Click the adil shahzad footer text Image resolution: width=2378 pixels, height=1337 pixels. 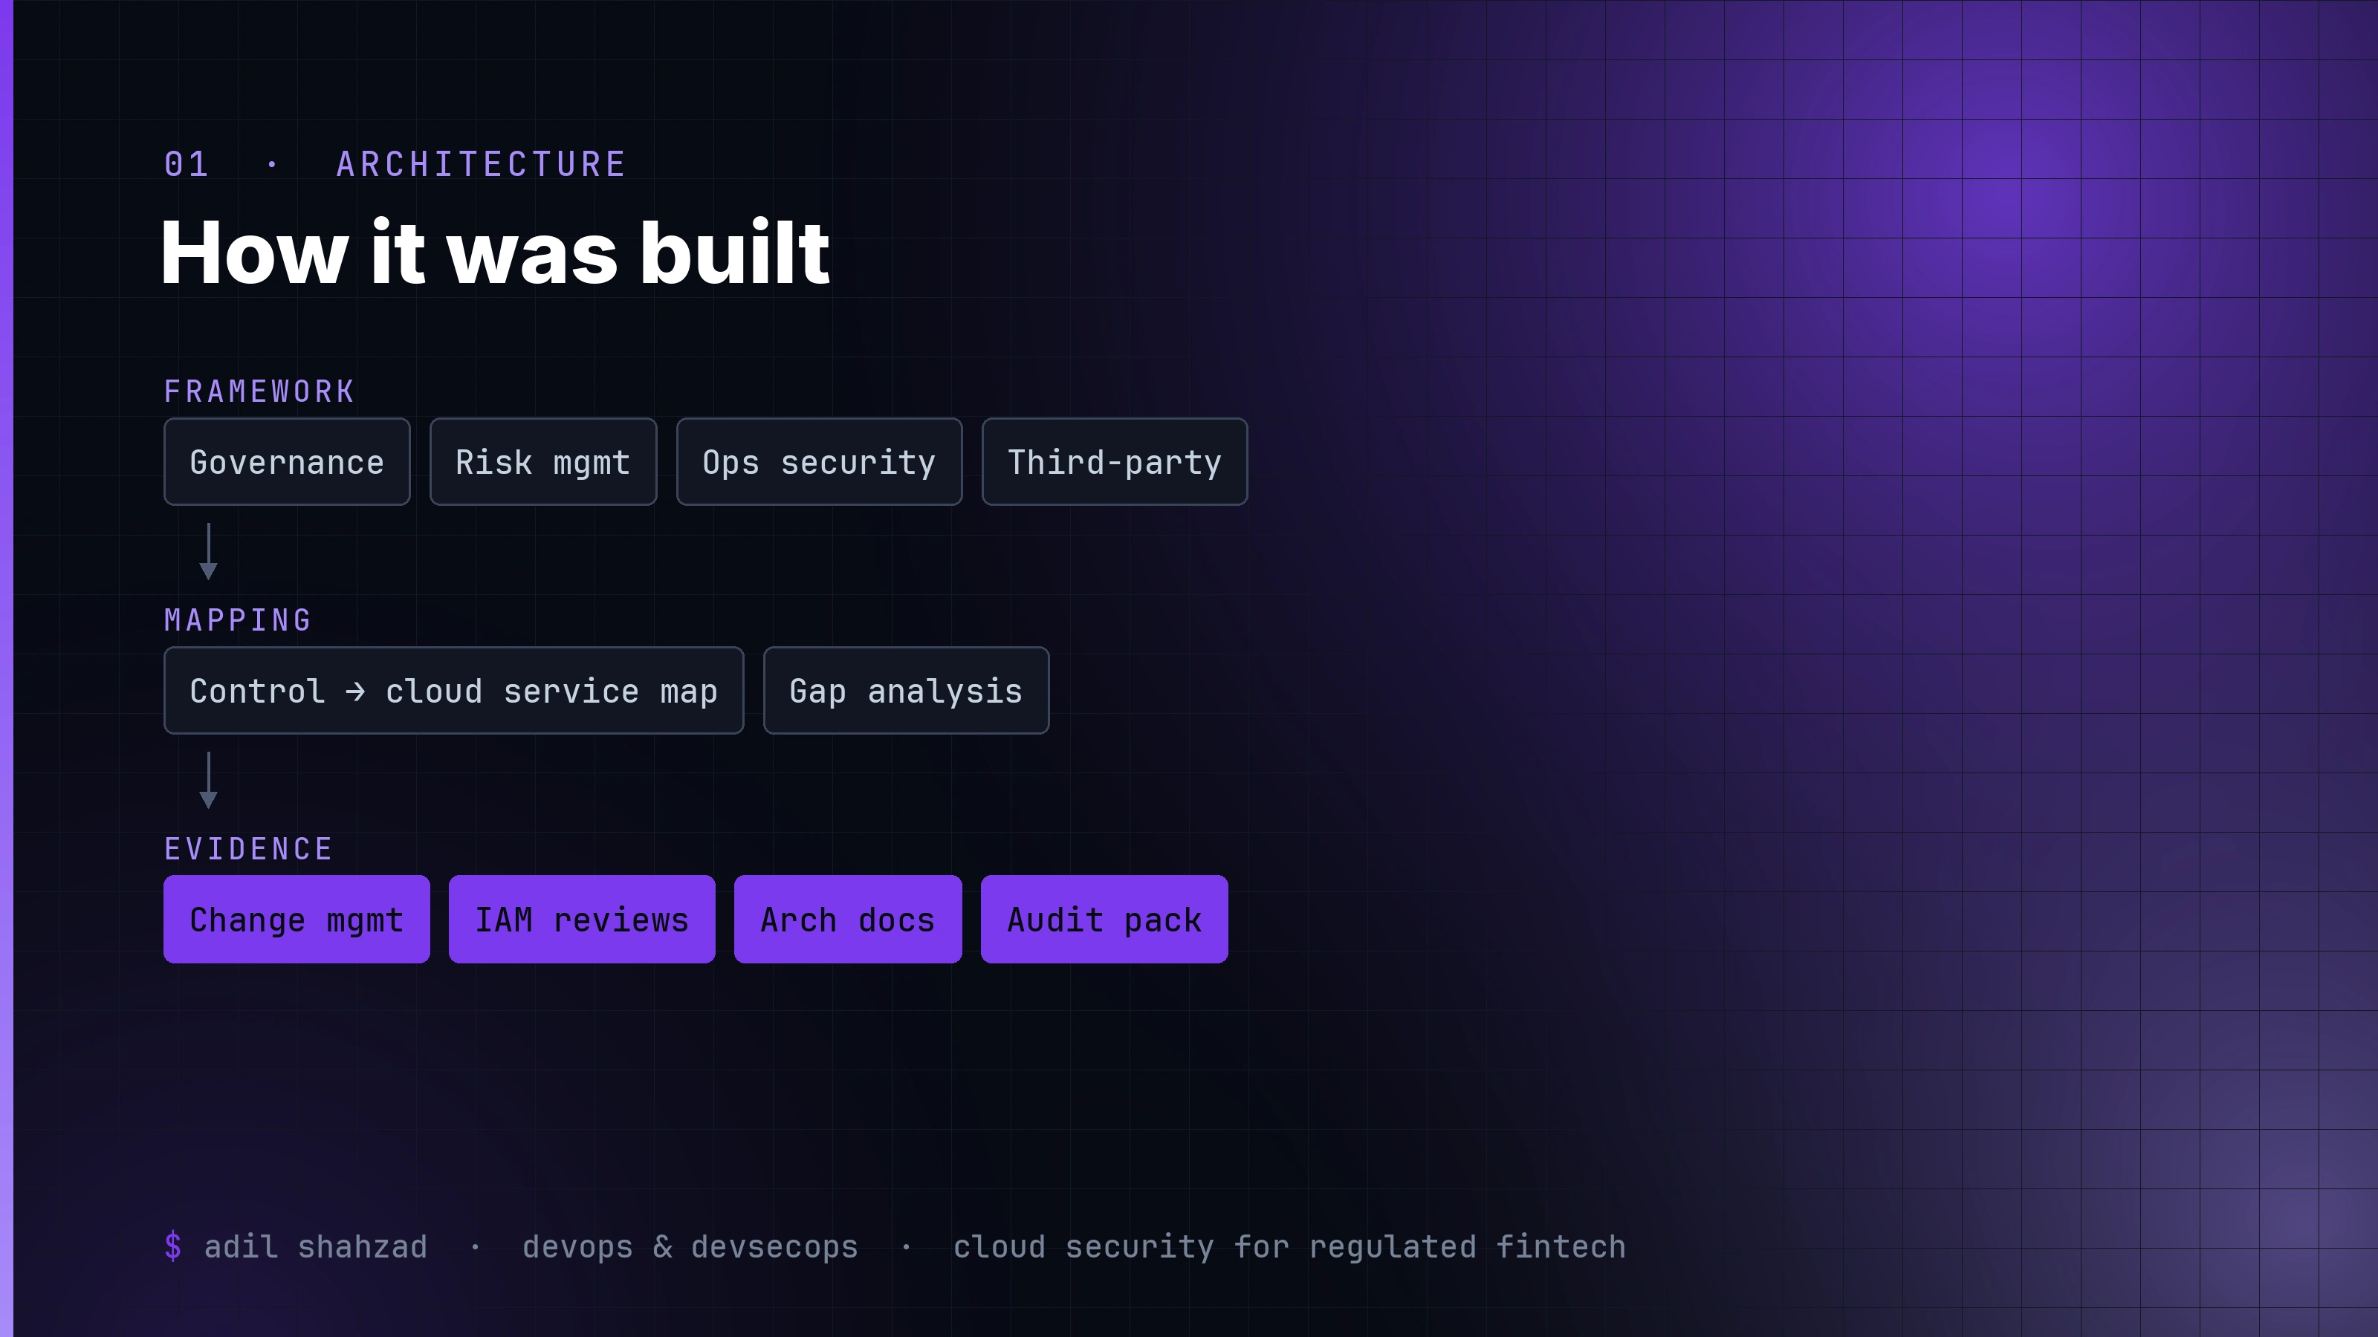(x=316, y=1246)
